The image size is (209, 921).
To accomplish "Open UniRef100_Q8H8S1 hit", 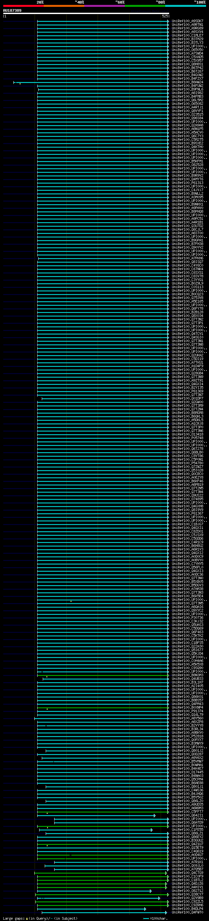I will coord(187,64).
